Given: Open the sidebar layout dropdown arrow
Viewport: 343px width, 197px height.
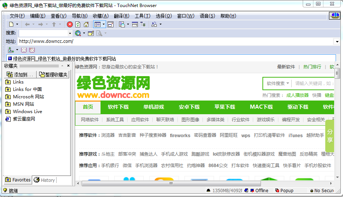Looking at the screenshot, I should [x=104, y=24].
